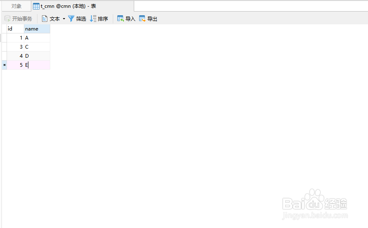The width and height of the screenshot is (368, 228).
Task: Click the asterisk new-row marker
Action: point(5,65)
